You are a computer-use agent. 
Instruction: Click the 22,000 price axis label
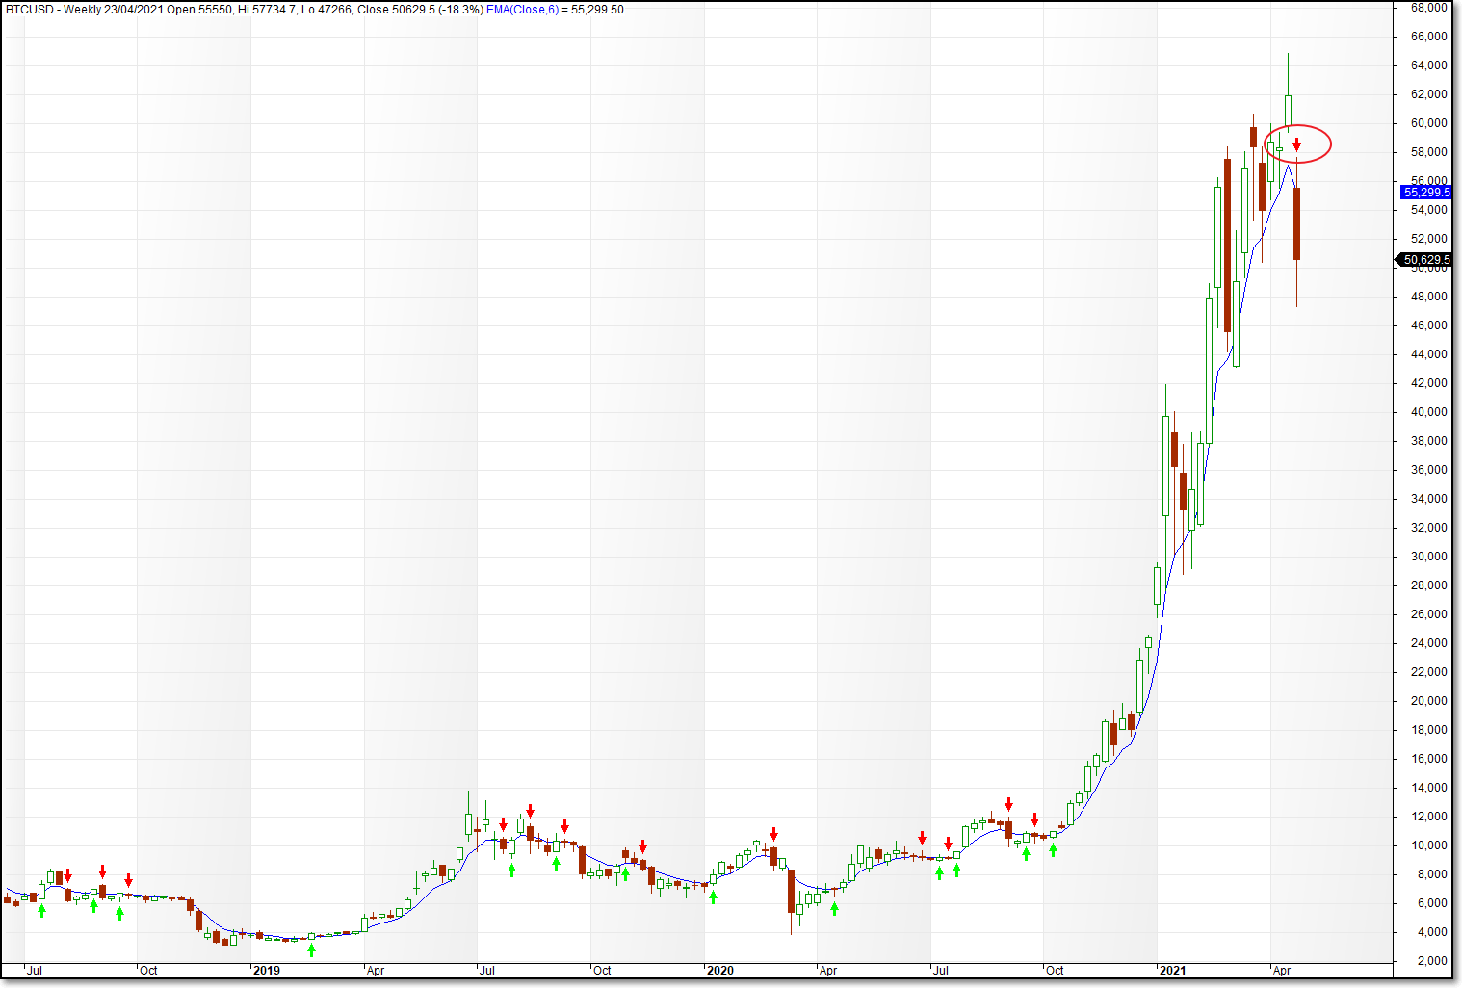click(1429, 672)
